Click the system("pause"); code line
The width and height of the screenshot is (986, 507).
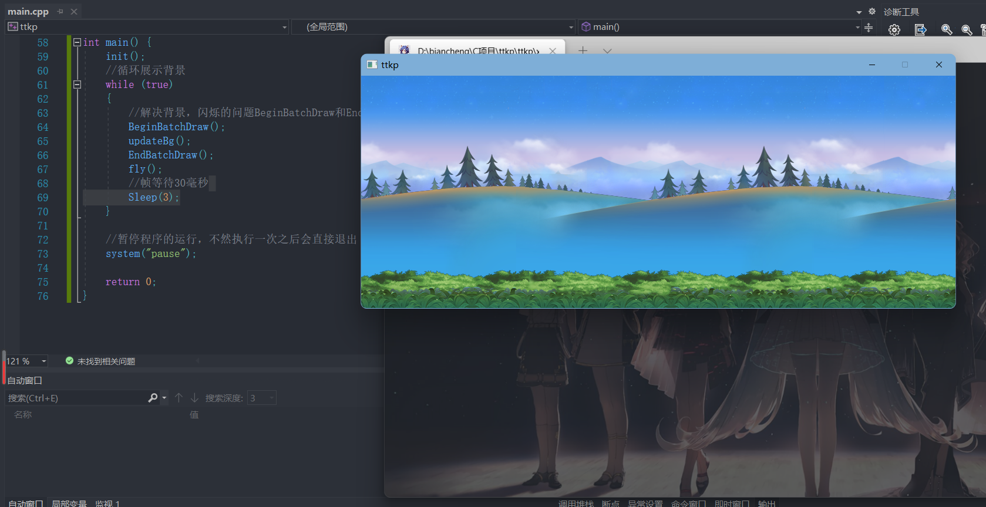151,253
